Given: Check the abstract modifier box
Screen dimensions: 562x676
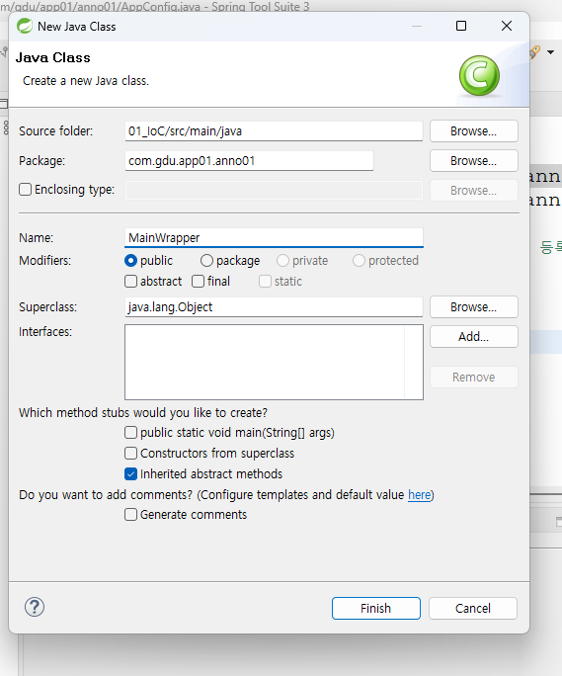Looking at the screenshot, I should click(130, 281).
